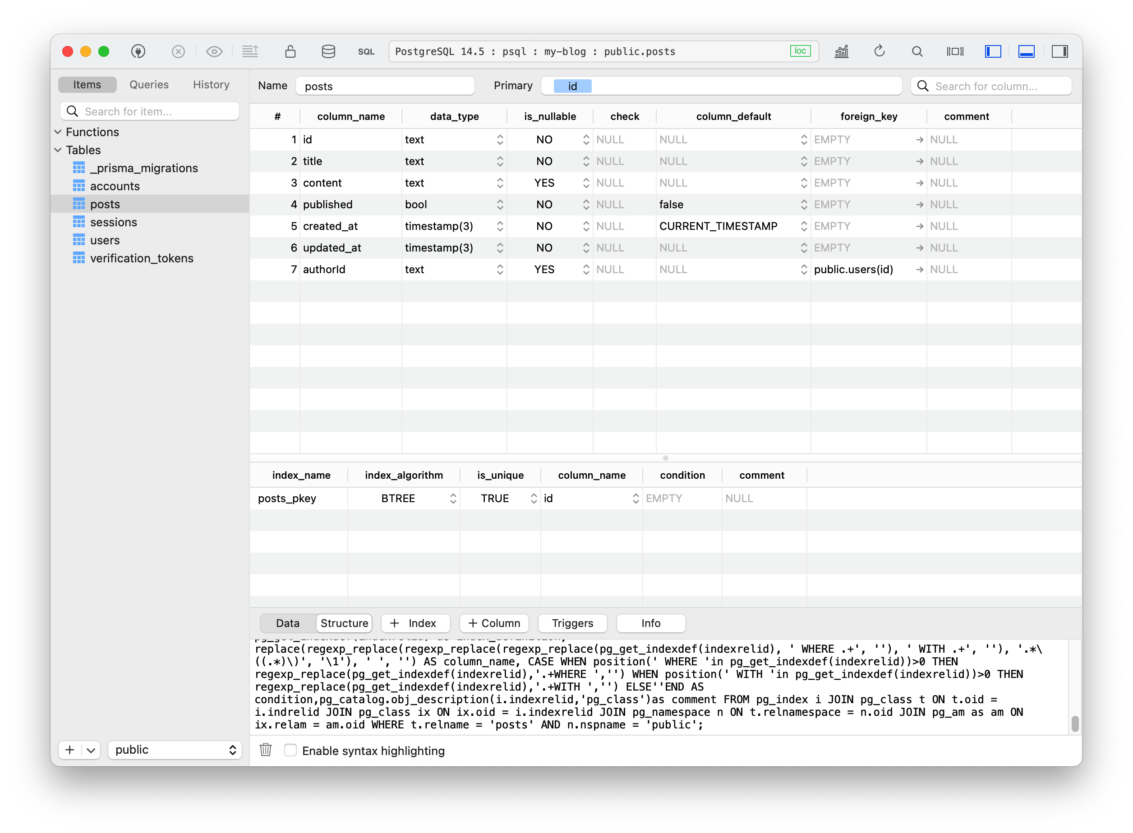Enable syntax highlighting checkbox
1133x833 pixels.
[290, 750]
